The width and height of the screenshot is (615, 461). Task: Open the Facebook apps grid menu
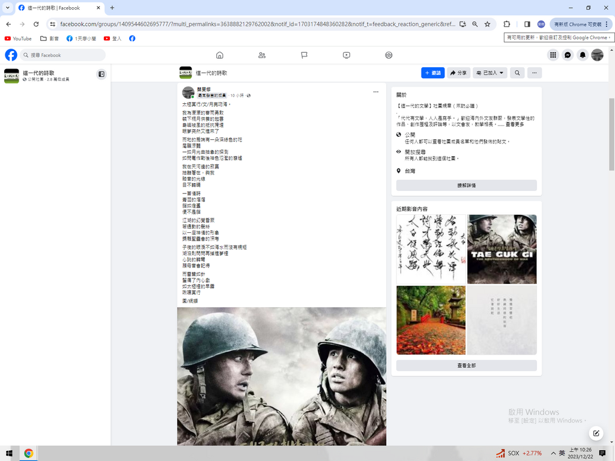point(553,55)
